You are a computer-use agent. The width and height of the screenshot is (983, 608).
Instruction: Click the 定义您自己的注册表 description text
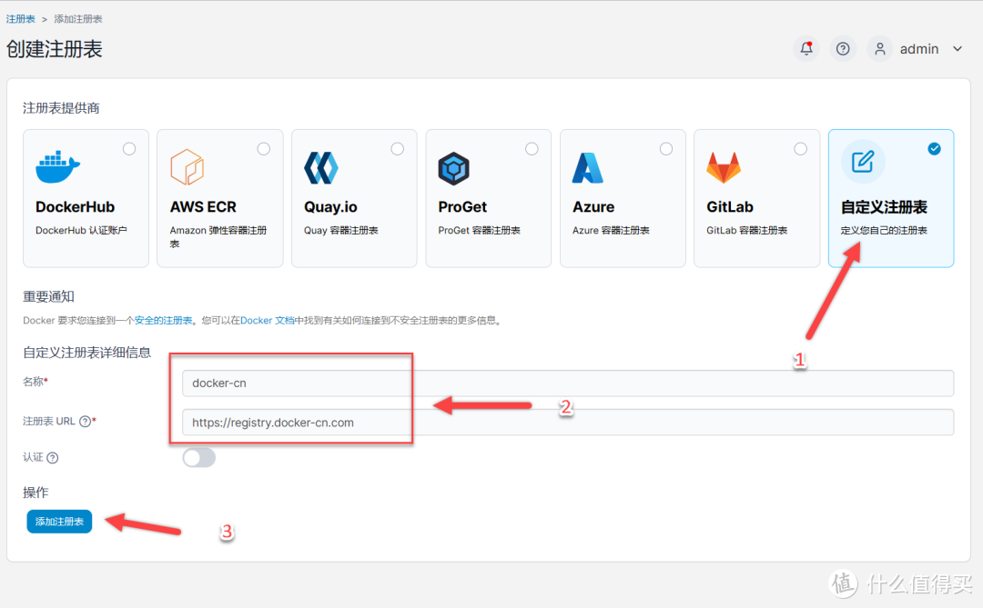pyautogui.click(x=884, y=231)
